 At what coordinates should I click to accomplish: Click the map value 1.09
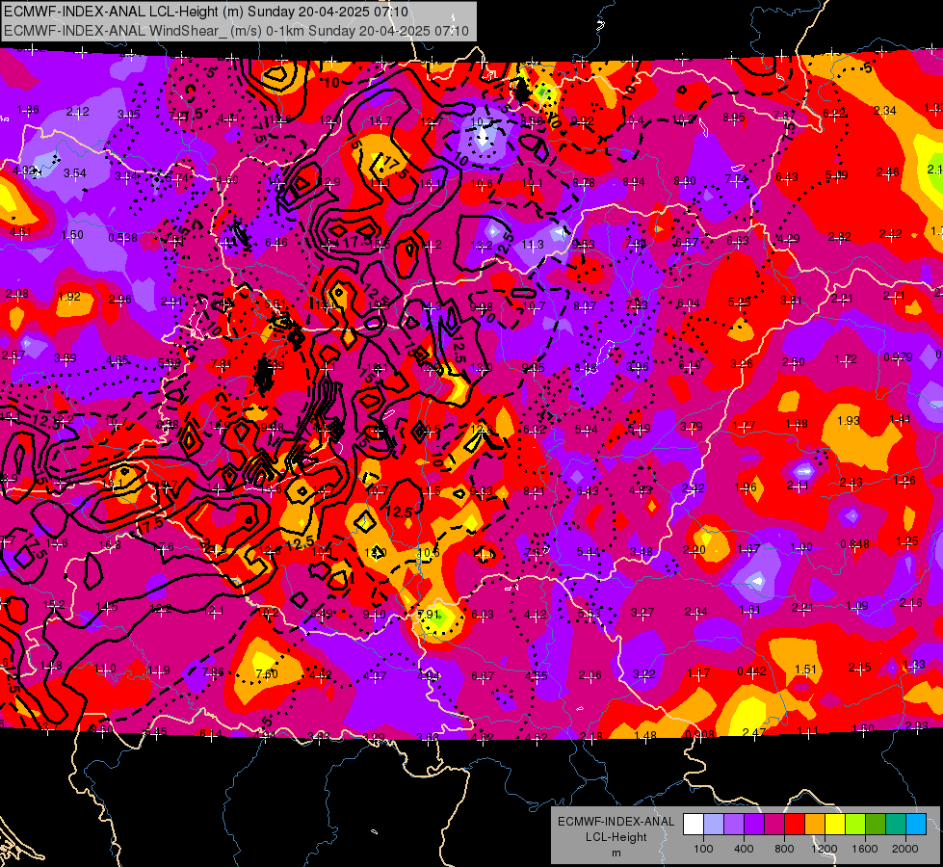[x=857, y=606]
